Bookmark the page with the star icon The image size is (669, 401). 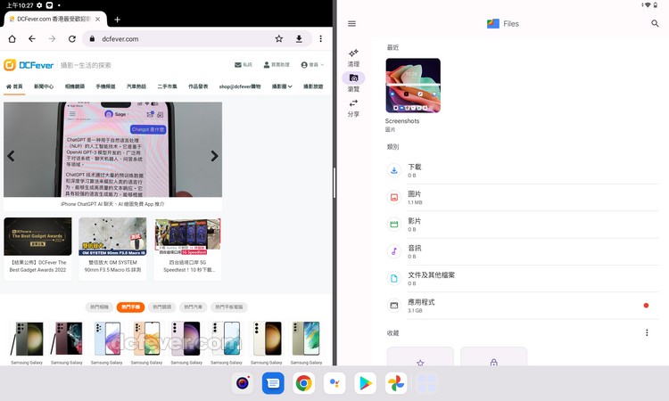278,39
